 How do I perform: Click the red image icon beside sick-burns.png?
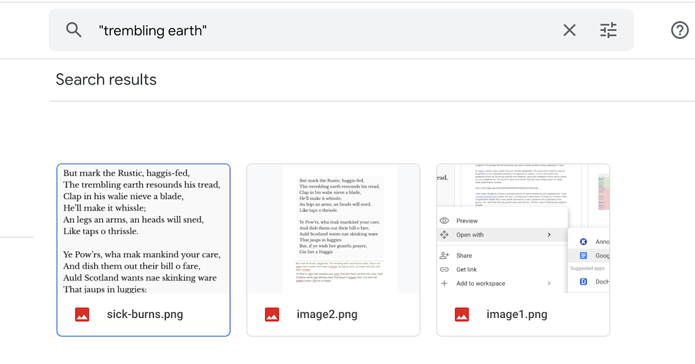coord(82,314)
